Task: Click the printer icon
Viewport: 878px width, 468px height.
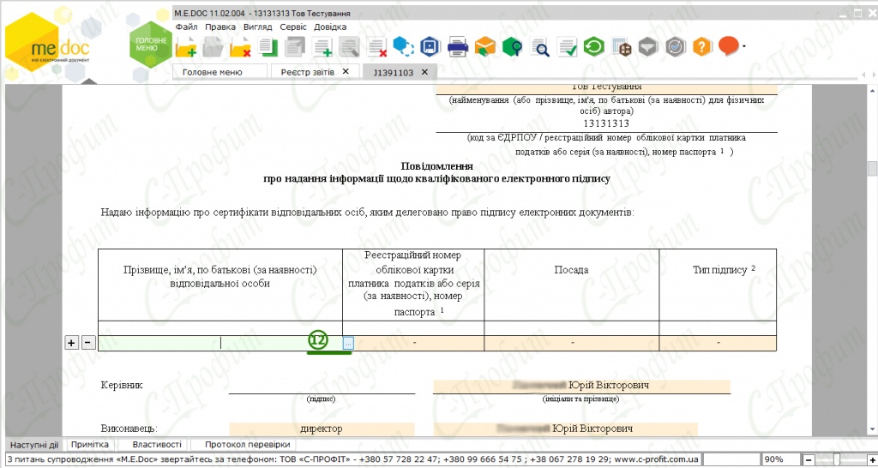Action: (458, 46)
